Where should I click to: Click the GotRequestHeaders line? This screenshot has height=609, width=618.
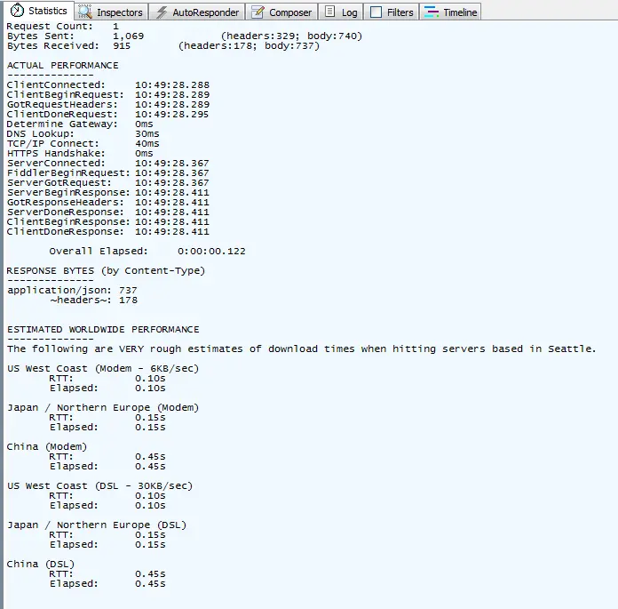tap(108, 105)
